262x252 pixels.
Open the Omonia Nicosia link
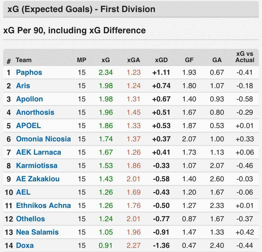coord(43,139)
